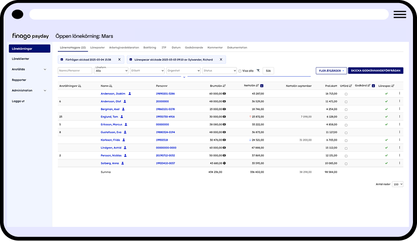Enable the 'Visa alla' checkbox
The height and width of the screenshot is (241, 417).
coord(240,71)
